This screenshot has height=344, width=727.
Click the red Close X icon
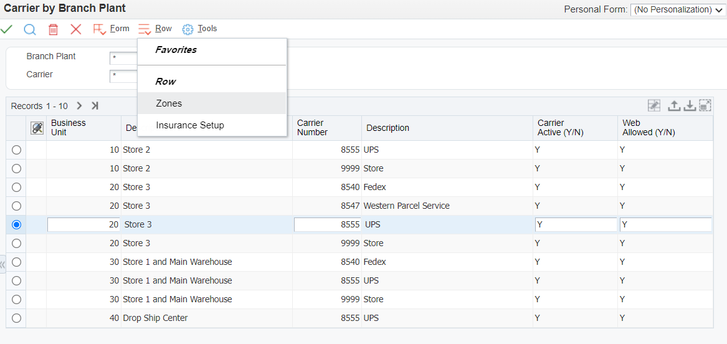(76, 29)
